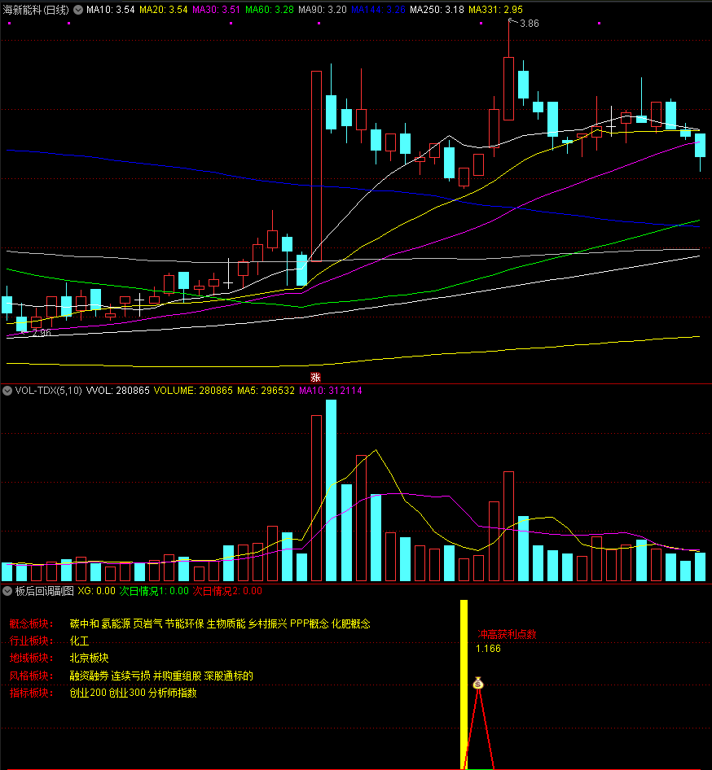This screenshot has height=770, width=712.
Task: Click the 碳中和 concept sector text
Action: click(84, 623)
